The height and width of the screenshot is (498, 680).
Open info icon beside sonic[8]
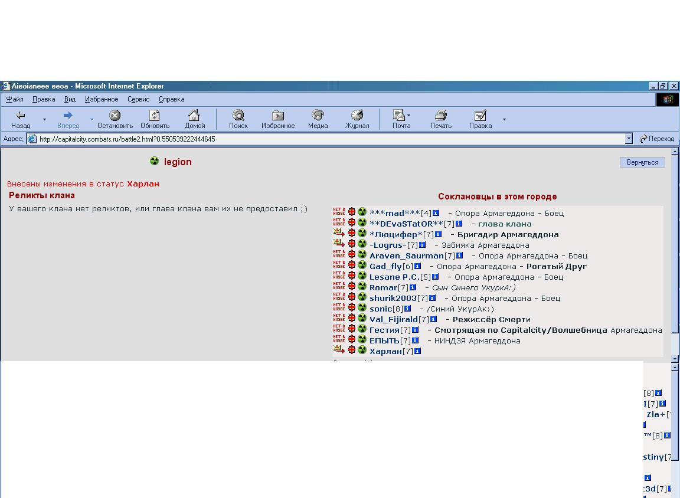(x=408, y=309)
